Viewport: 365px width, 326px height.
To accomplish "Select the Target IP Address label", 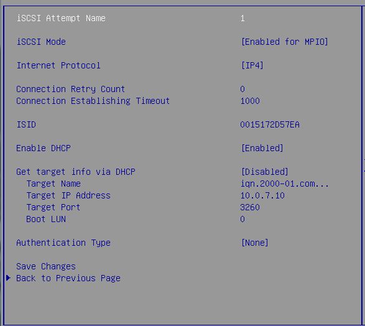I will tap(68, 195).
